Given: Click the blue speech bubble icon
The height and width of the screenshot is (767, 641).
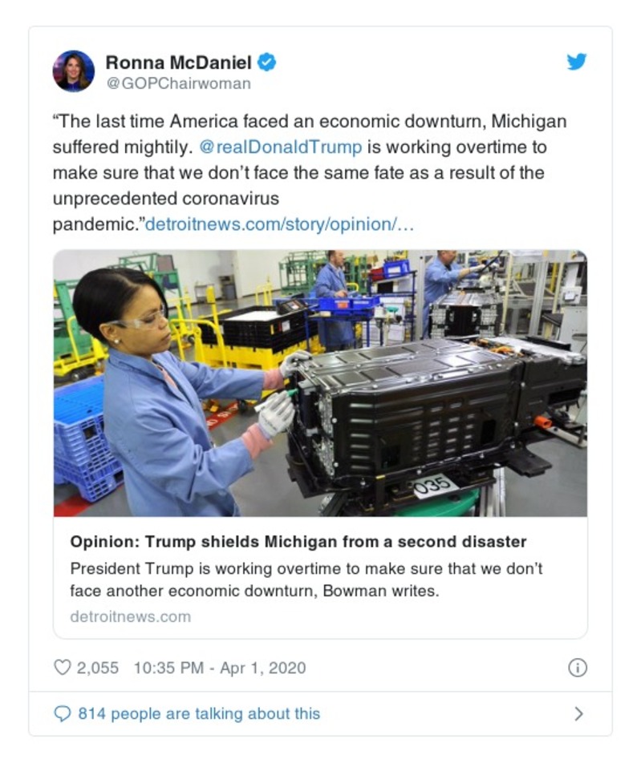Looking at the screenshot, I should click(62, 713).
